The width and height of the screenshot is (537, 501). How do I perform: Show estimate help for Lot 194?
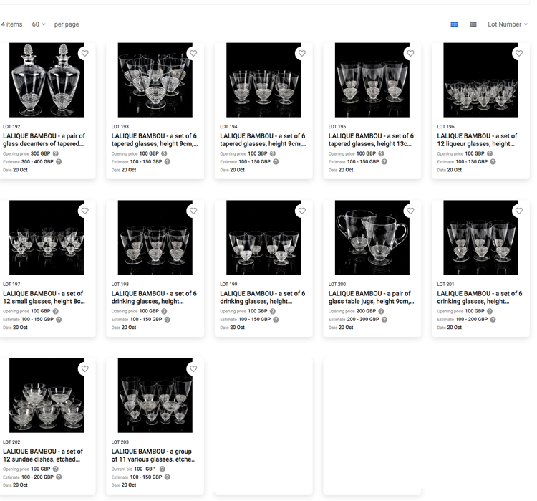276,161
